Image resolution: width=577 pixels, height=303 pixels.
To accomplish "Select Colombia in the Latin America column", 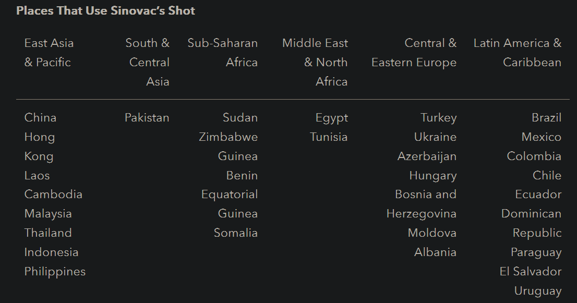I will tap(534, 156).
